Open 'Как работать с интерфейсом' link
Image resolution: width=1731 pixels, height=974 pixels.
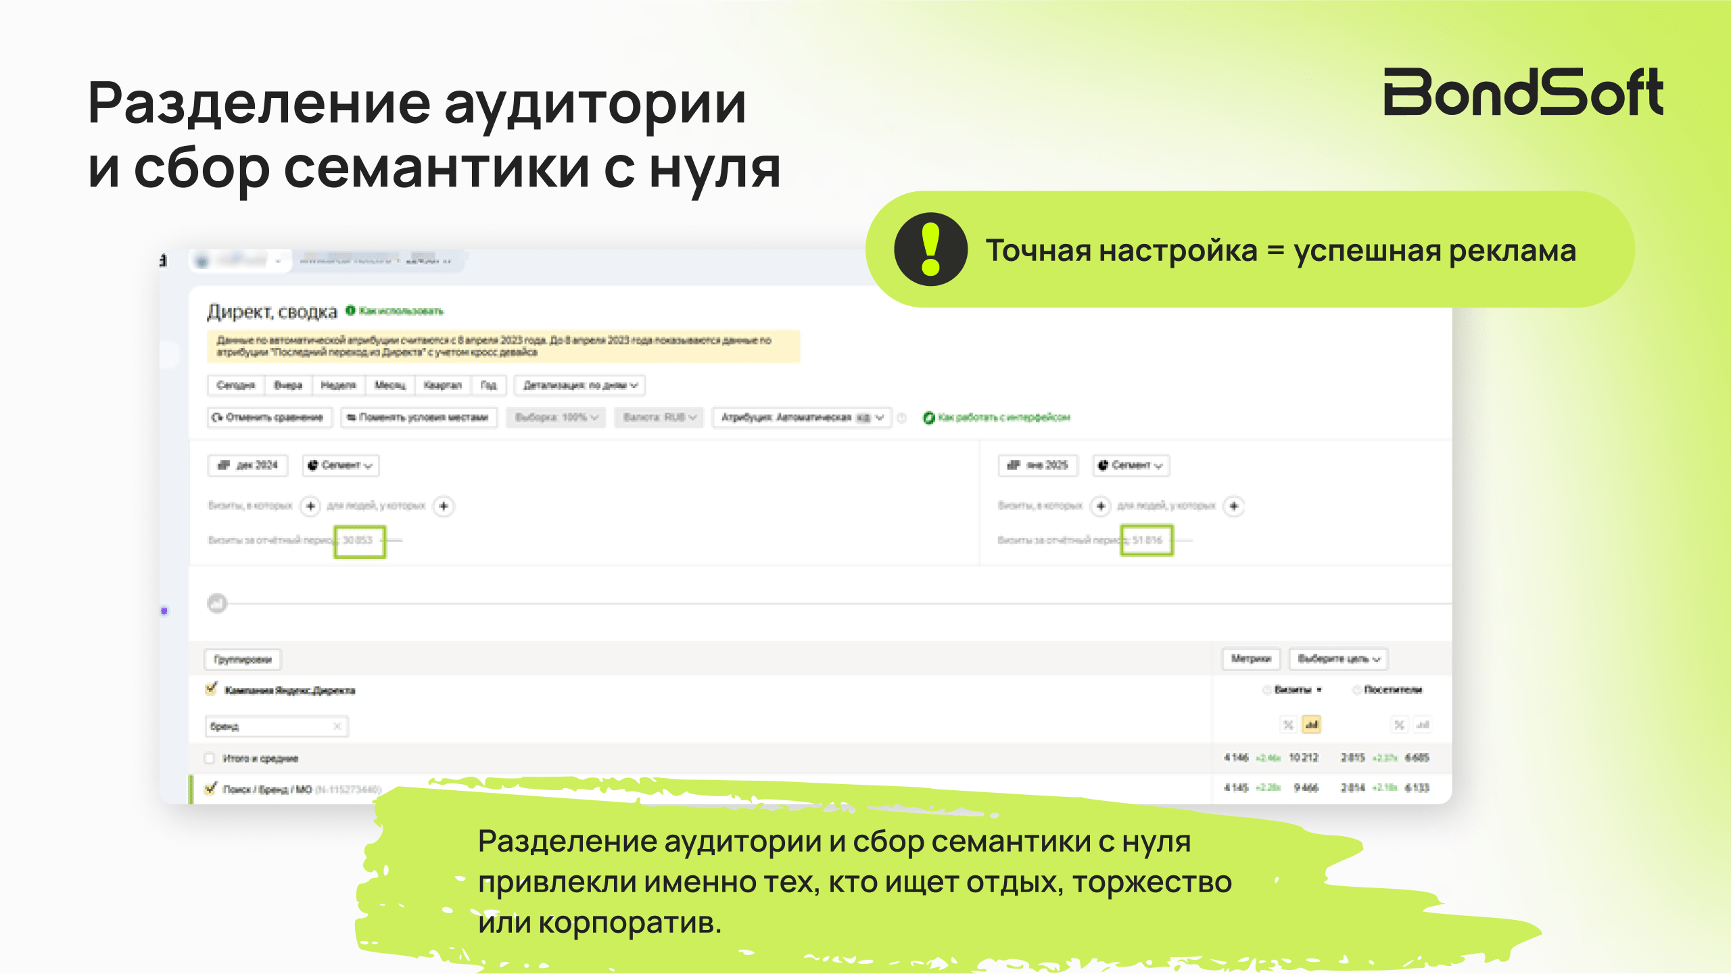click(x=1003, y=418)
